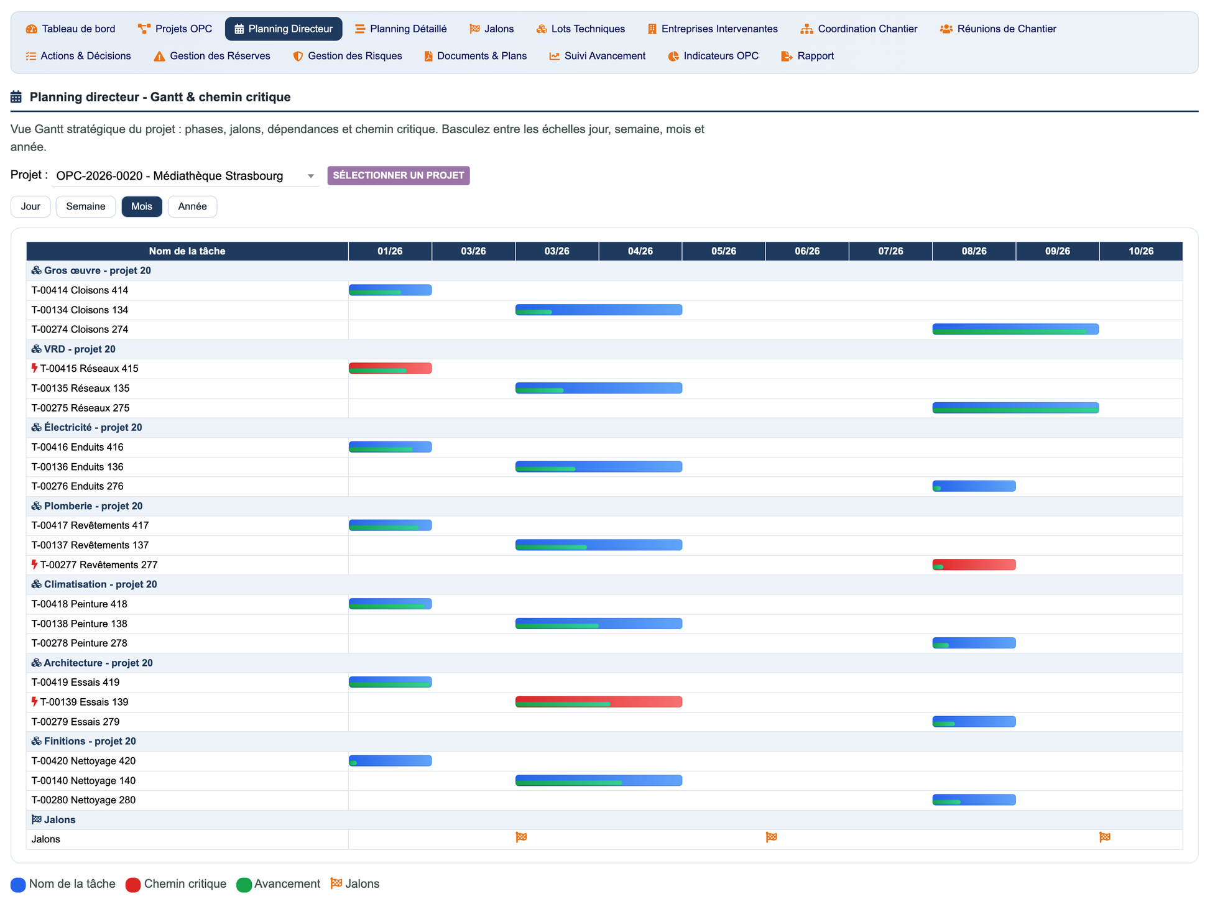Viewport: 1210px width, 922px height.
Task: Click the Rapport export icon
Action: 787,57
